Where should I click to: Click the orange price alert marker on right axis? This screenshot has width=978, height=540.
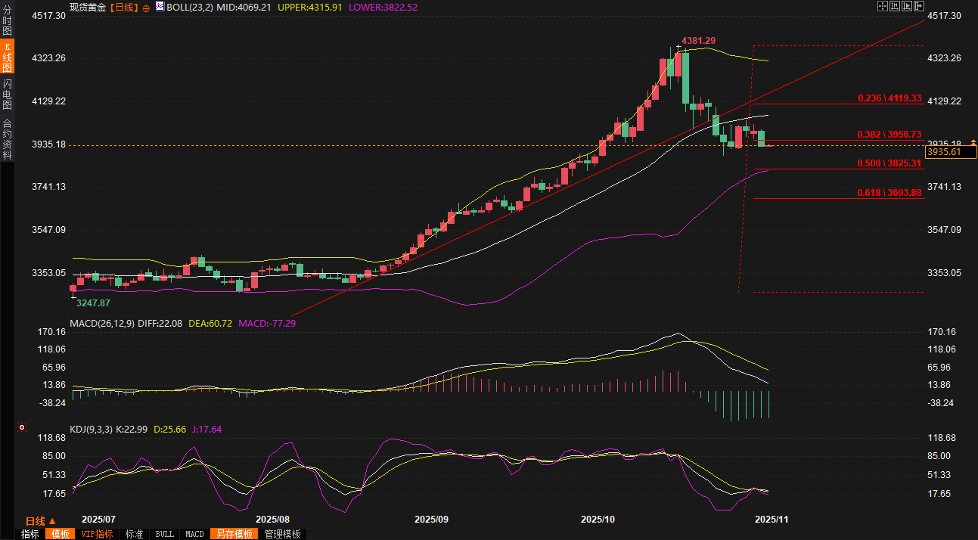(x=973, y=144)
